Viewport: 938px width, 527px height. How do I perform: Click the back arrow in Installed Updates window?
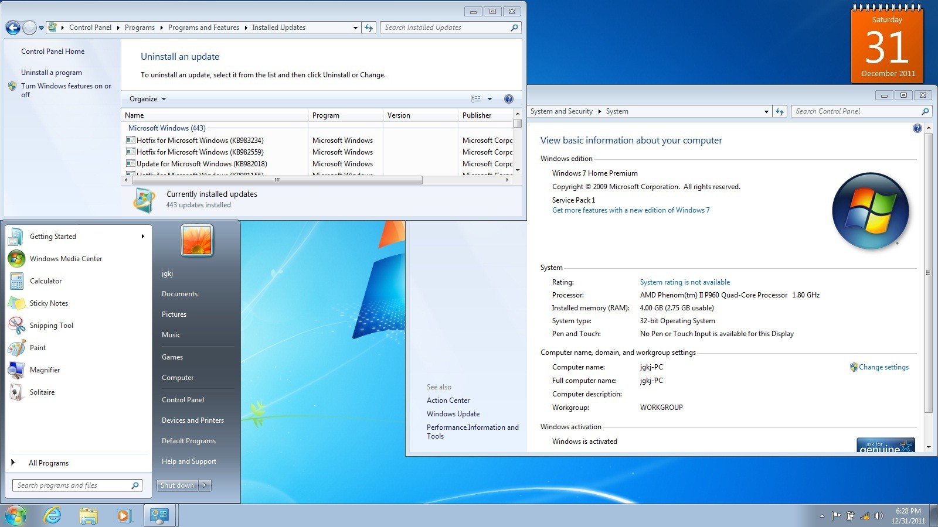(x=13, y=28)
